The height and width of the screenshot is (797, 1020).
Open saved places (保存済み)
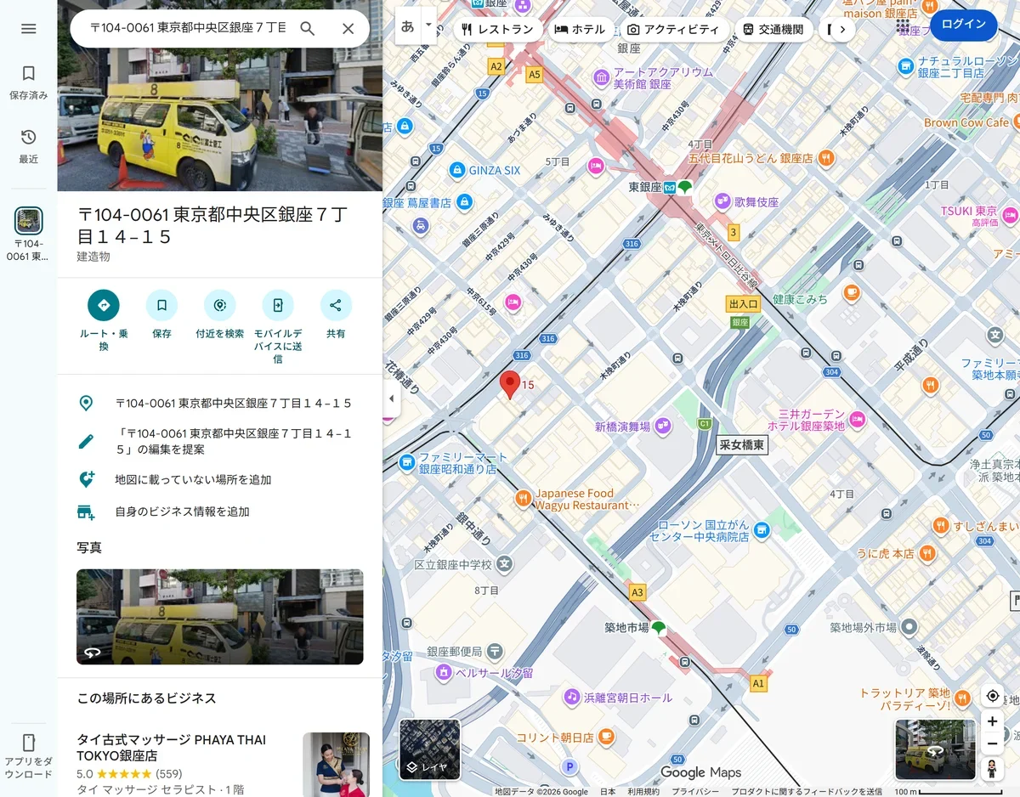click(x=29, y=82)
